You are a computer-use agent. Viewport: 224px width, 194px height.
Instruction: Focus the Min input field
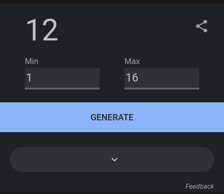[x=62, y=78]
